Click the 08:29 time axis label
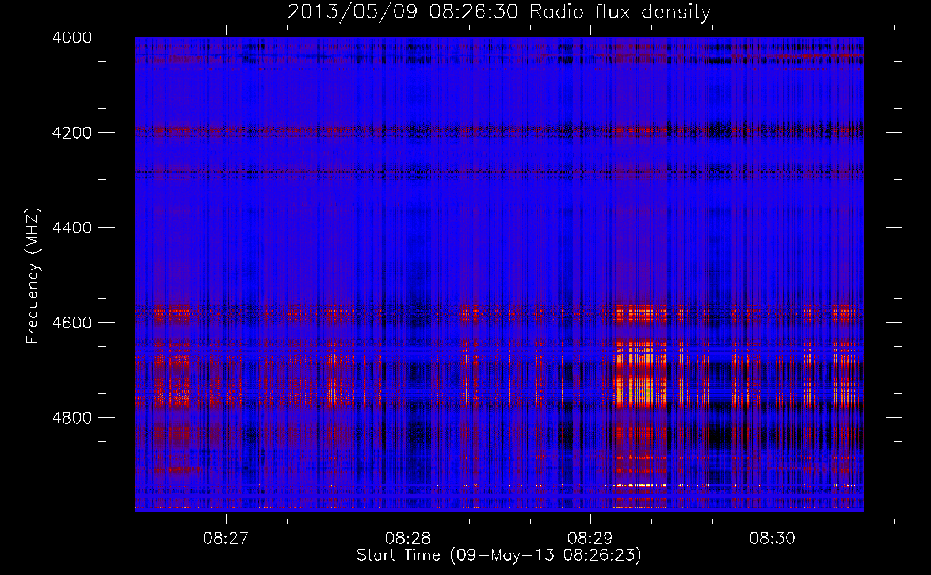The height and width of the screenshot is (575, 931). [x=590, y=539]
